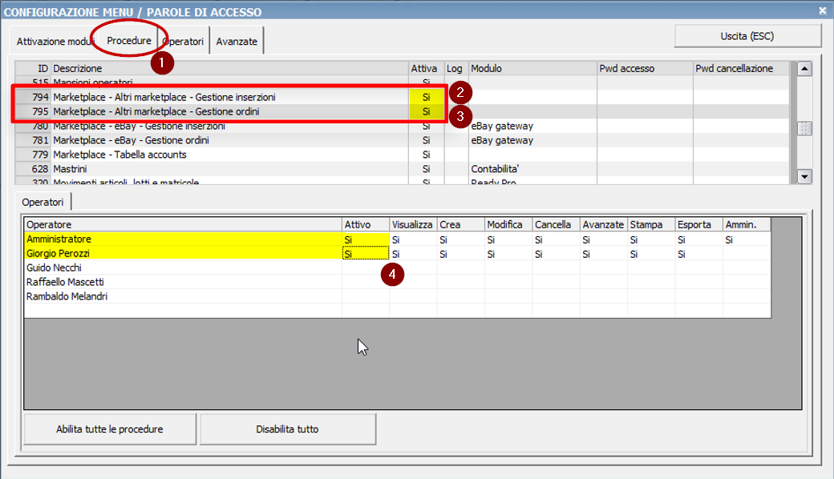
Task: Open the Operatori tab at the top
Action: 184,41
